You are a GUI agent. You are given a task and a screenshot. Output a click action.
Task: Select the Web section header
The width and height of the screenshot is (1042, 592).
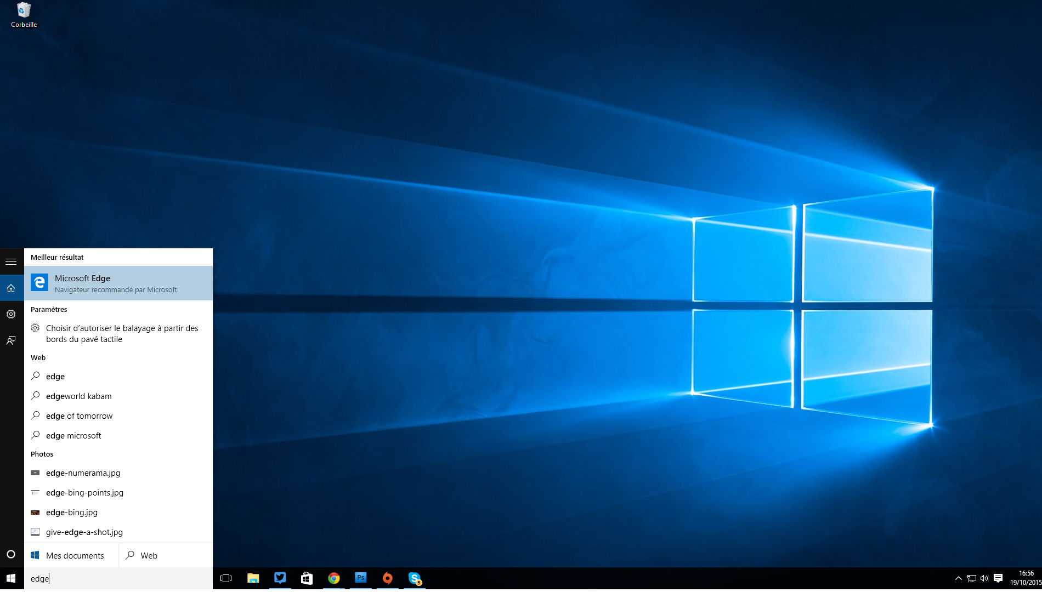click(x=38, y=357)
